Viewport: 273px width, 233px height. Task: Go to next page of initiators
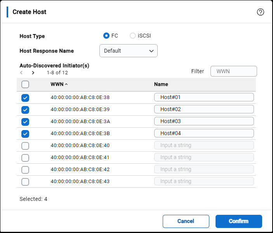coord(33,72)
